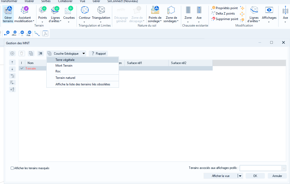
Task: Click the move point orange arrows icon
Action: coord(242,8)
